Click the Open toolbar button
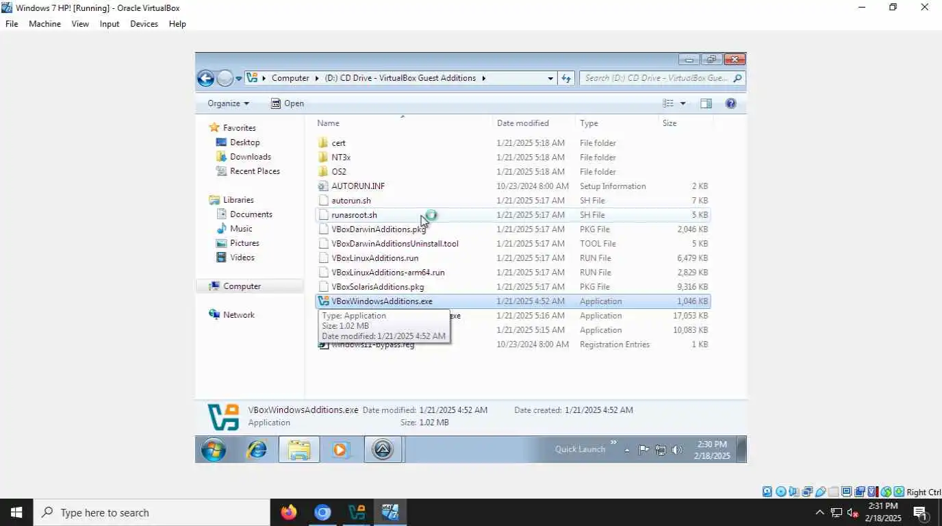The width and height of the screenshot is (942, 526). pyautogui.click(x=288, y=103)
